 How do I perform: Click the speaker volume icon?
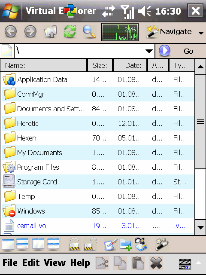coord(145,11)
